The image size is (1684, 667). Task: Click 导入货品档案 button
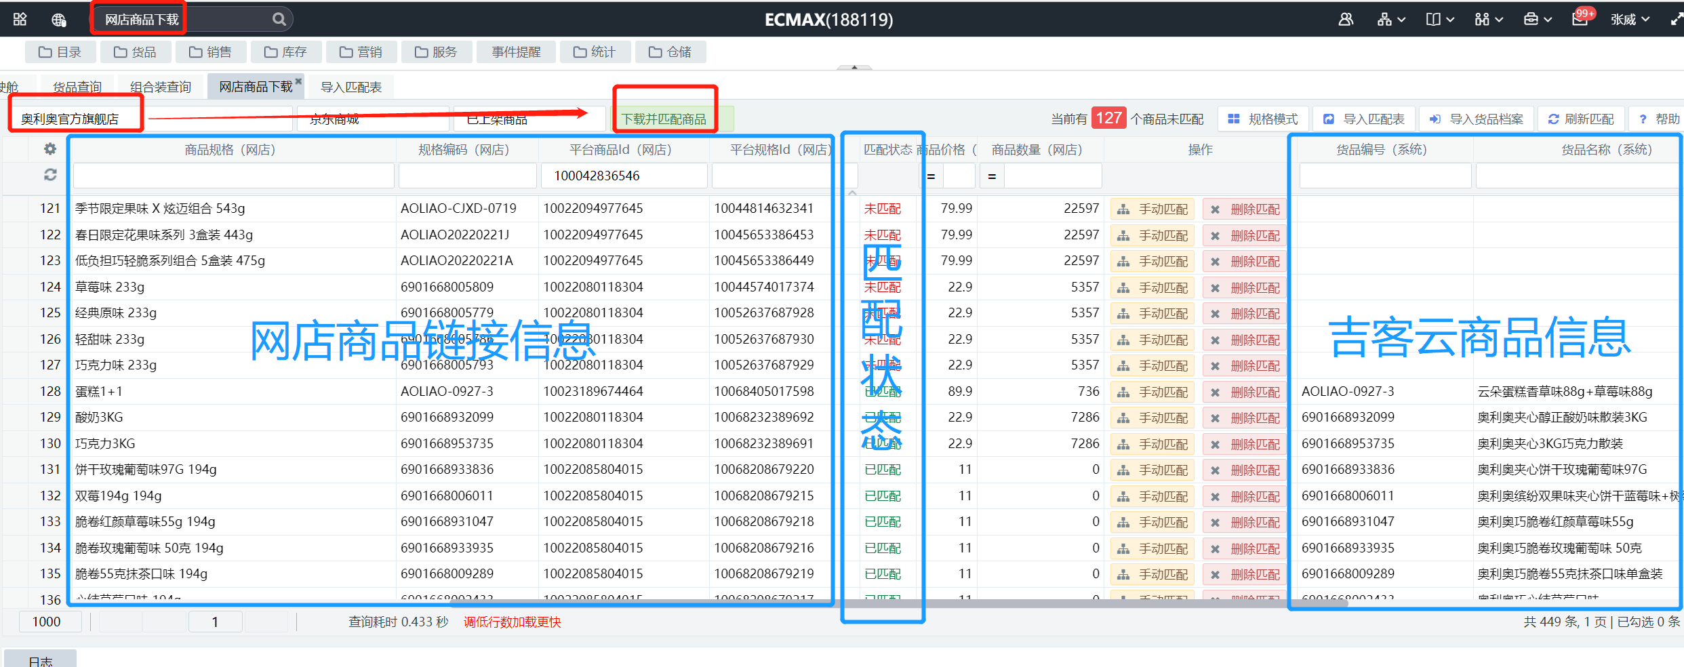pyautogui.click(x=1476, y=119)
